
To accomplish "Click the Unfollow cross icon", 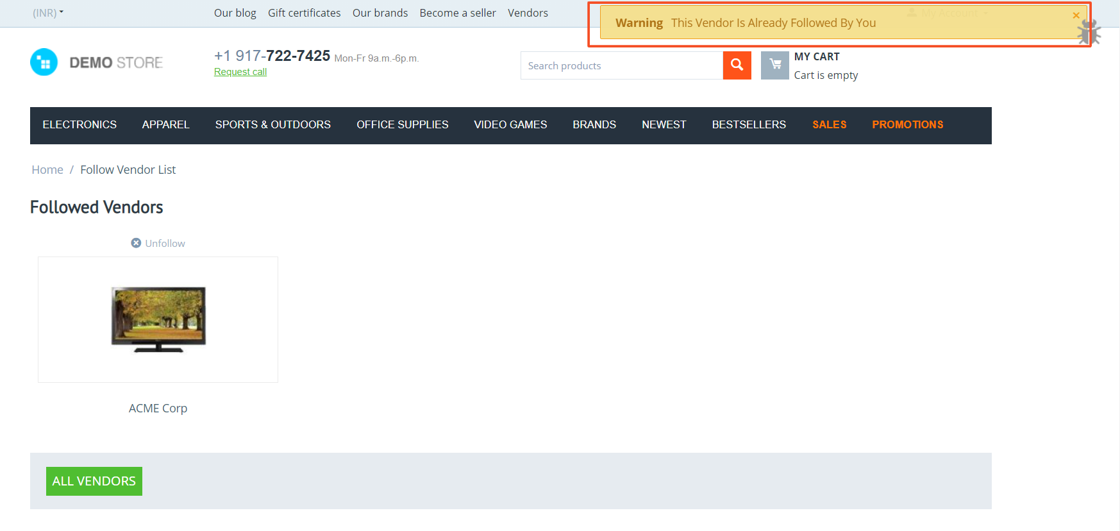I will coord(136,243).
